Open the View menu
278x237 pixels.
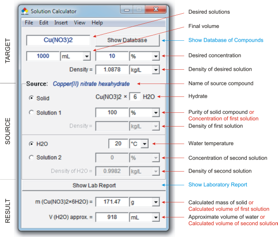pyautogui.click(x=80, y=23)
